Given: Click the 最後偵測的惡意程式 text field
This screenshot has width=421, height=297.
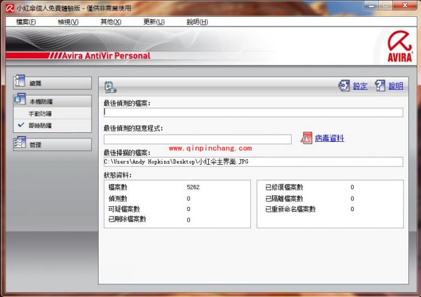Looking at the screenshot, I should [x=197, y=139].
